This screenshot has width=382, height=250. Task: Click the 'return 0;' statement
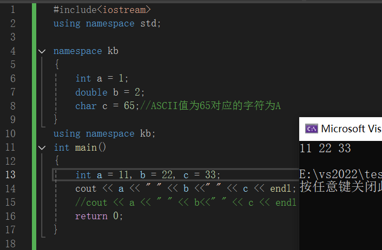pos(99,216)
